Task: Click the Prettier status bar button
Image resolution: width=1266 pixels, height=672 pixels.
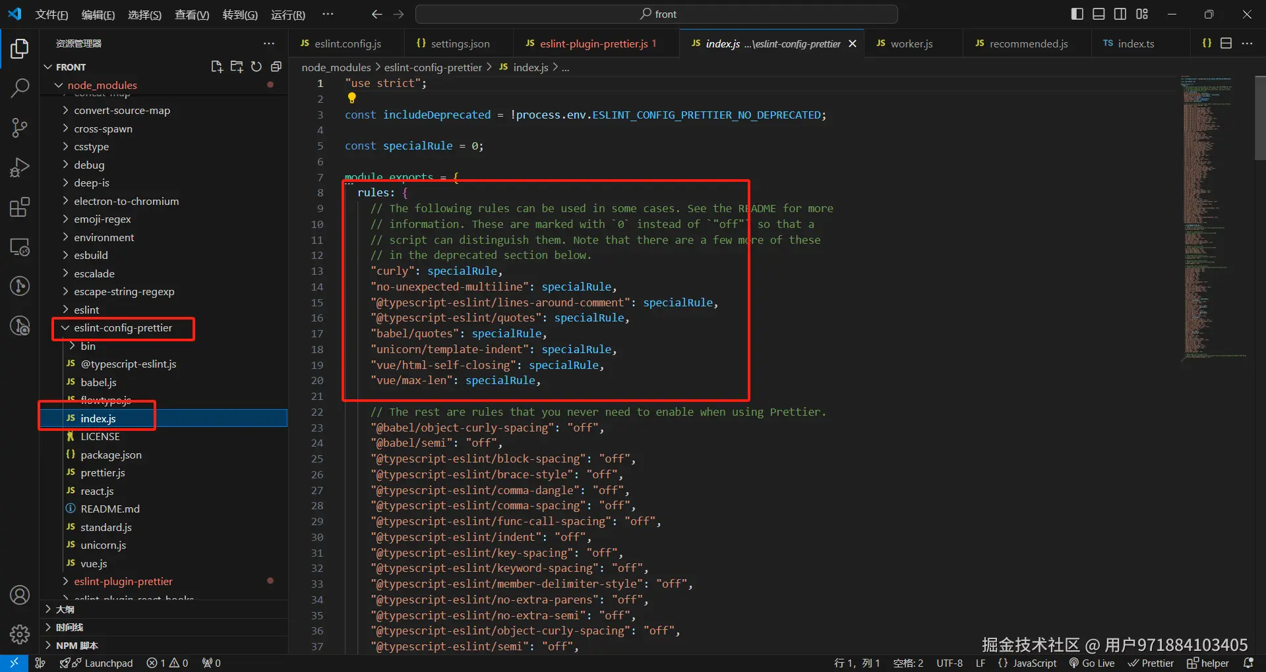Action: click(1151, 663)
